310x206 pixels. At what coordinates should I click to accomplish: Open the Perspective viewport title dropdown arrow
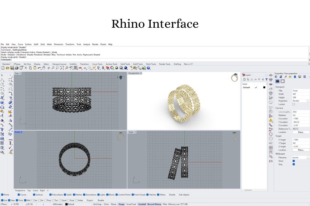click(x=141, y=73)
